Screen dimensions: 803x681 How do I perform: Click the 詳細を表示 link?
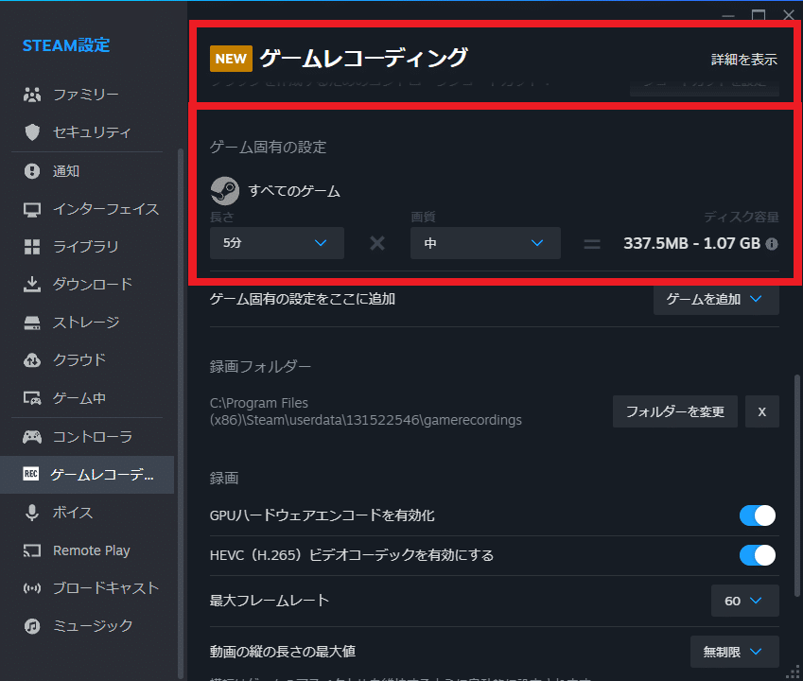(x=744, y=60)
